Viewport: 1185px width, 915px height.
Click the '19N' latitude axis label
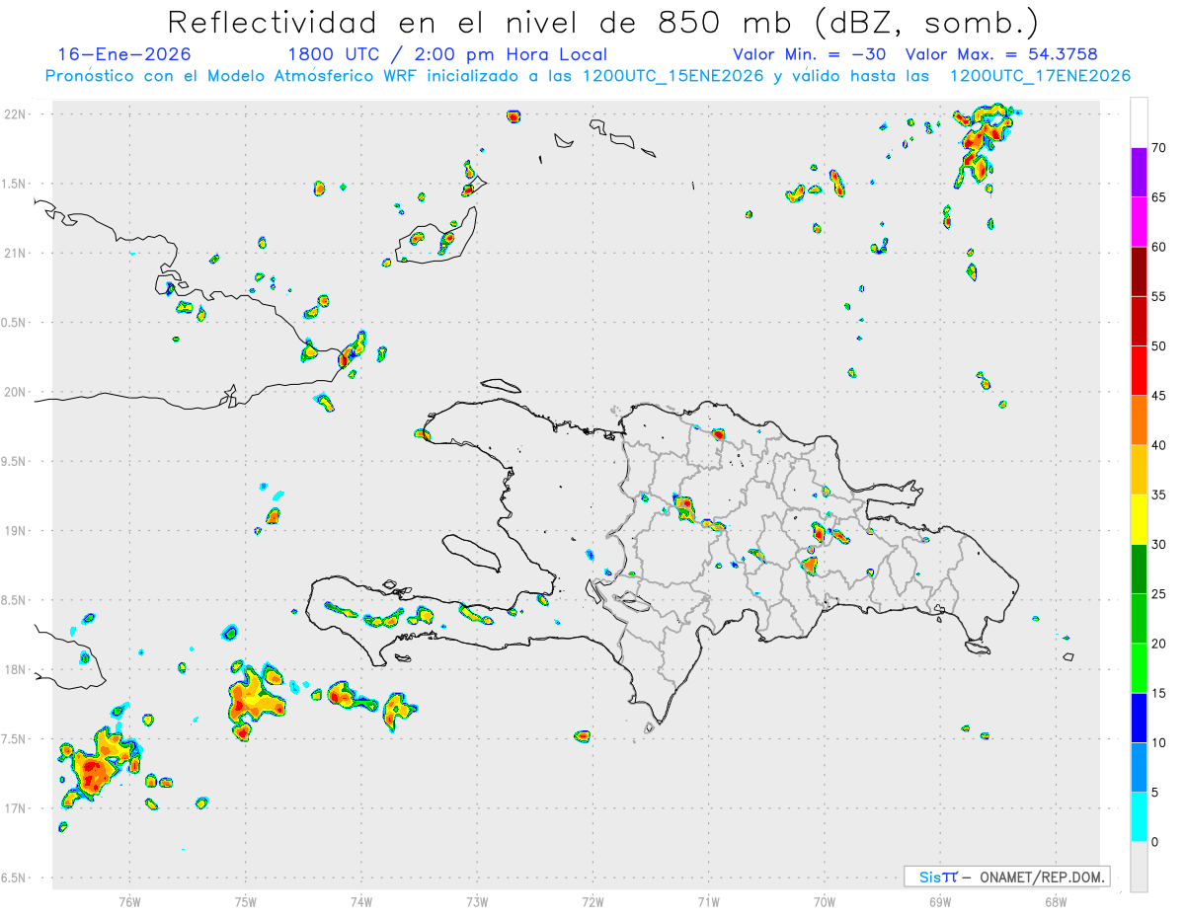point(16,531)
